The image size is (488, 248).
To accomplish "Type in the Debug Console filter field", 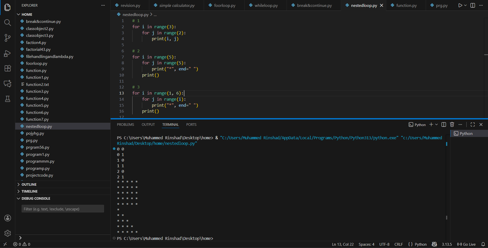I will pyautogui.click(x=62, y=209).
